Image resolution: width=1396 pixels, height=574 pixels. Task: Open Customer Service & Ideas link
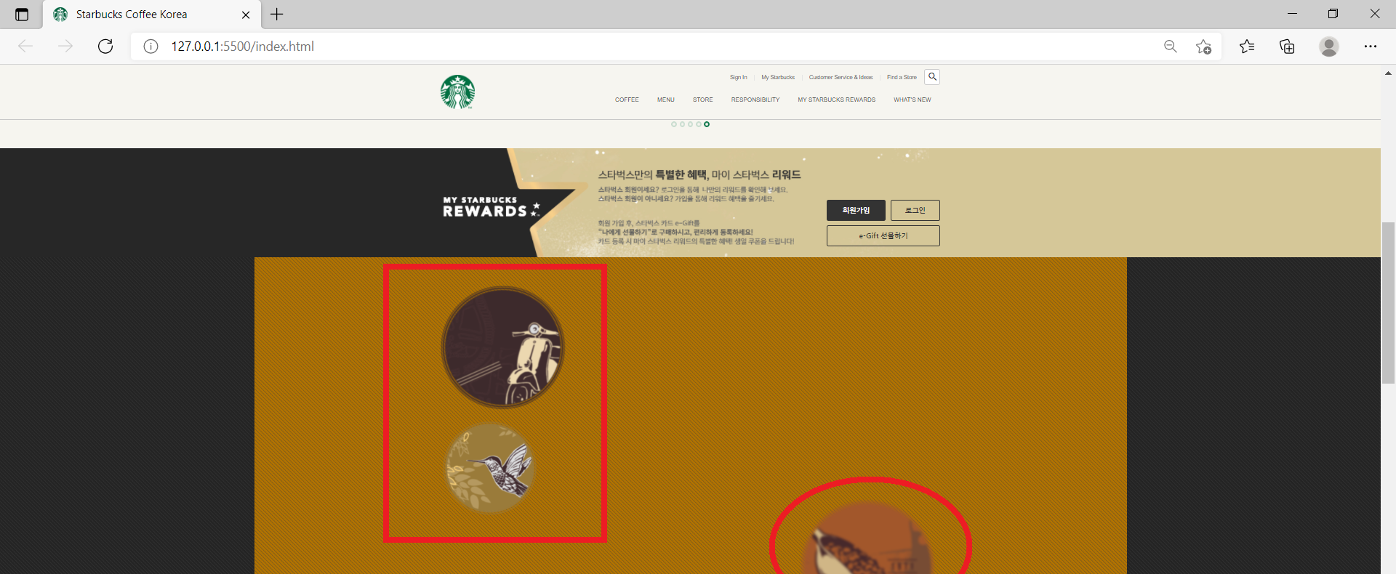[841, 77]
